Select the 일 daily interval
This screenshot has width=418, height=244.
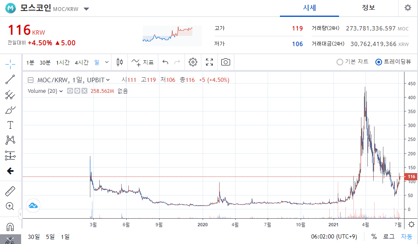coord(97,62)
